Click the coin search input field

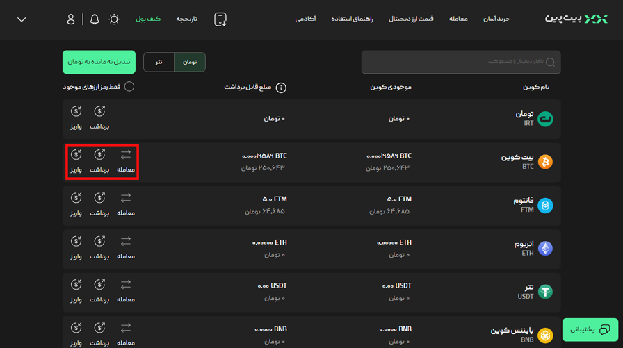click(x=461, y=62)
